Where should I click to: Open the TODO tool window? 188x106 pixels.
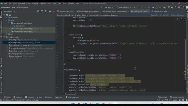tap(7, 97)
